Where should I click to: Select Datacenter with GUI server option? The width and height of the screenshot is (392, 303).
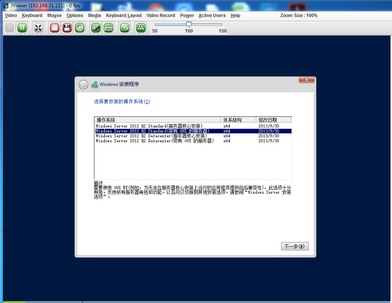click(x=155, y=141)
